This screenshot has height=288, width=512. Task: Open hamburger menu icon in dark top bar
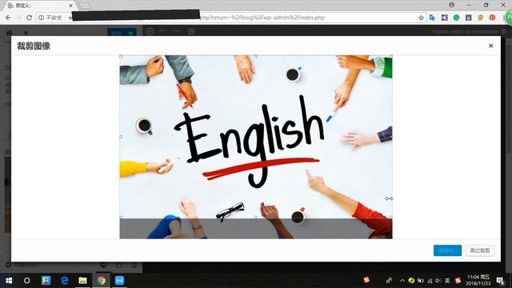click(x=191, y=31)
